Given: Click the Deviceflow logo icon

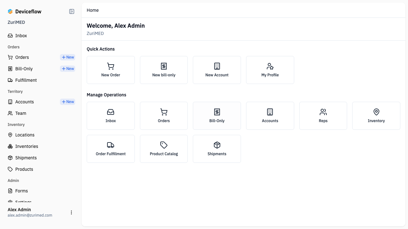Looking at the screenshot, I should [10, 11].
